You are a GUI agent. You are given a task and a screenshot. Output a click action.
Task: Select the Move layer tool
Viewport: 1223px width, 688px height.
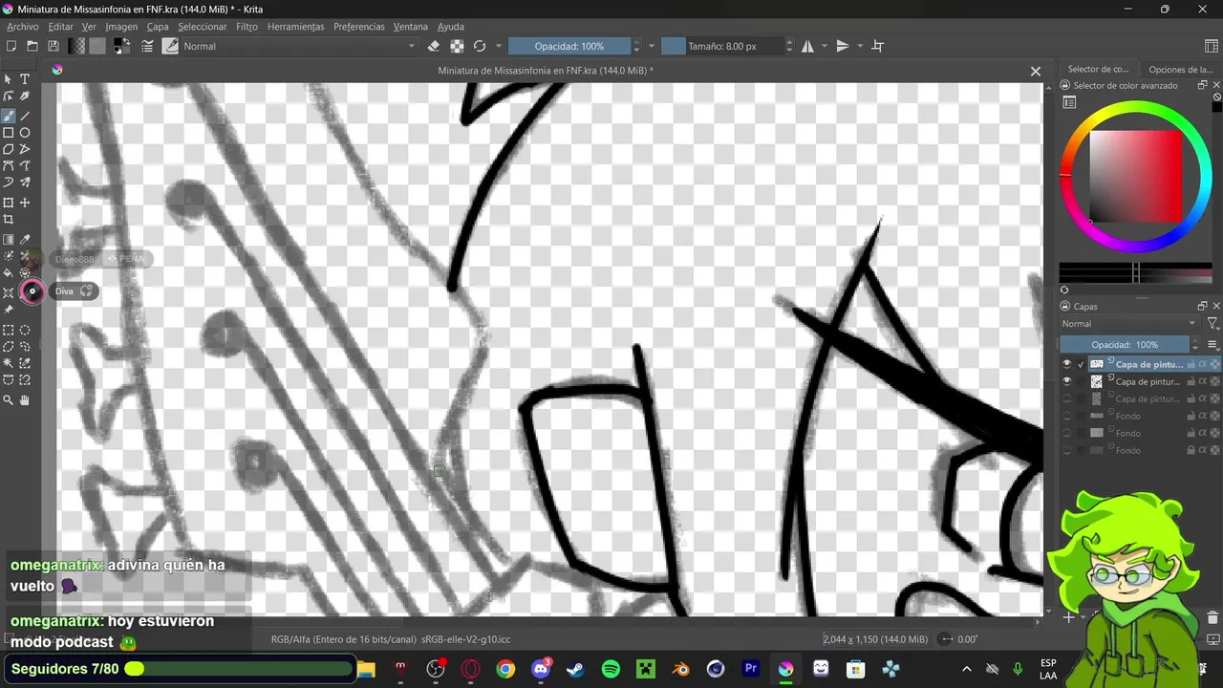(x=25, y=203)
